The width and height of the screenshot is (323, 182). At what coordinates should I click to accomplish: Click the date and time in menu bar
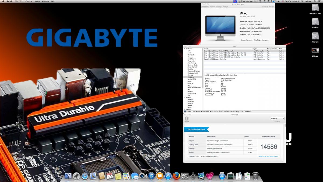click(294, 1)
